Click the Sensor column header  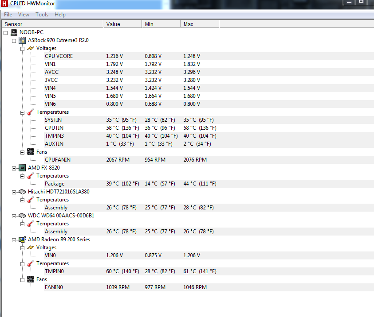pyautogui.click(x=52, y=24)
